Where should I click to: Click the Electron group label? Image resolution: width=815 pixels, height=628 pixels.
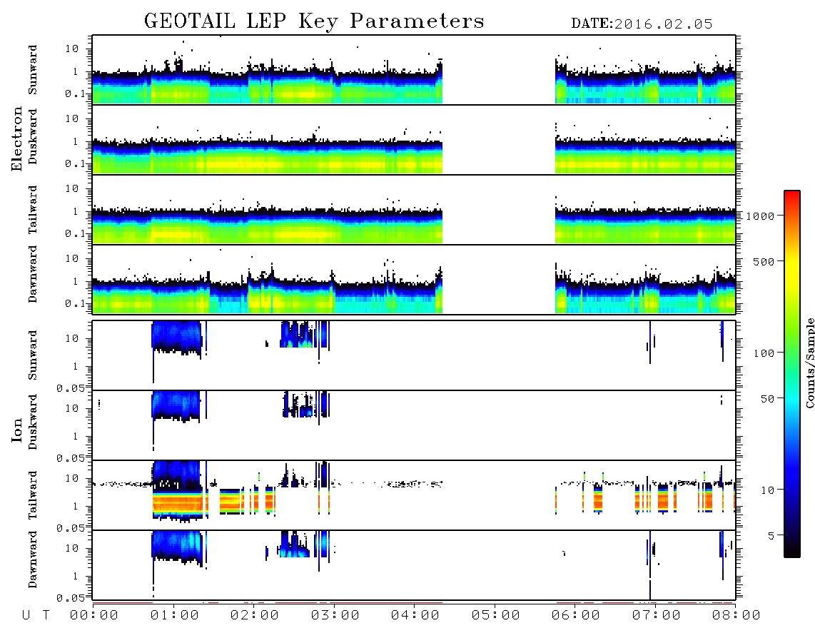pyautogui.click(x=16, y=139)
